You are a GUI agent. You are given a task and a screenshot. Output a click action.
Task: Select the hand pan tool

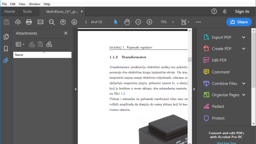[x=127, y=22]
